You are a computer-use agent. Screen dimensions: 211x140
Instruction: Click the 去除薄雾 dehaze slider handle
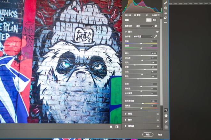(x=141, y=96)
